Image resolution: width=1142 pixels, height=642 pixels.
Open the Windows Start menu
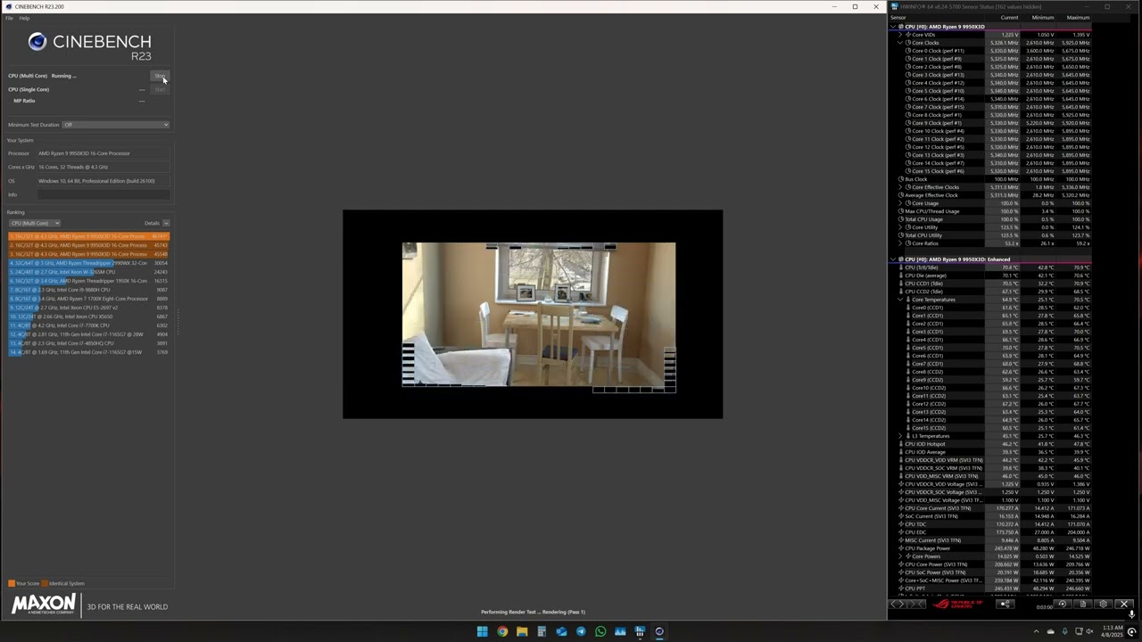click(x=482, y=631)
